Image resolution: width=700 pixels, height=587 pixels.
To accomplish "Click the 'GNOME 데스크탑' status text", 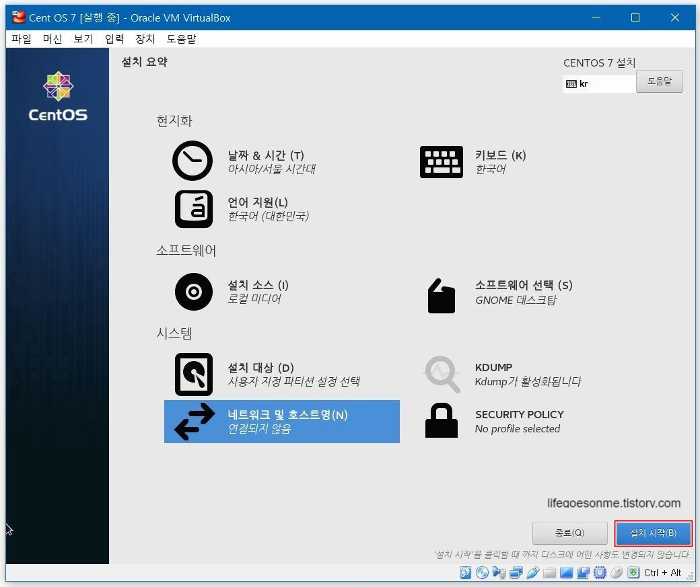I will pos(516,300).
